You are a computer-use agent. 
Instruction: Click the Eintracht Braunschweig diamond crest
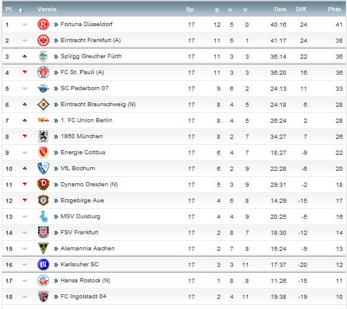(43, 104)
